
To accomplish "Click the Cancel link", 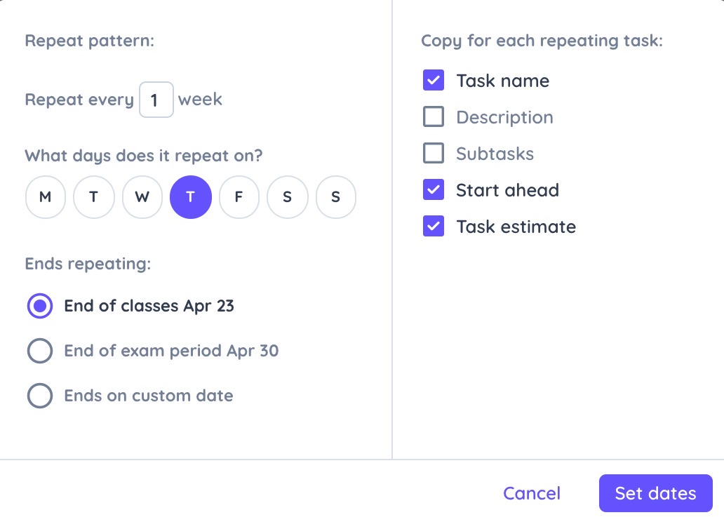I will click(532, 493).
